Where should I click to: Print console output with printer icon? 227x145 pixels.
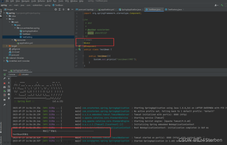tap(9, 95)
